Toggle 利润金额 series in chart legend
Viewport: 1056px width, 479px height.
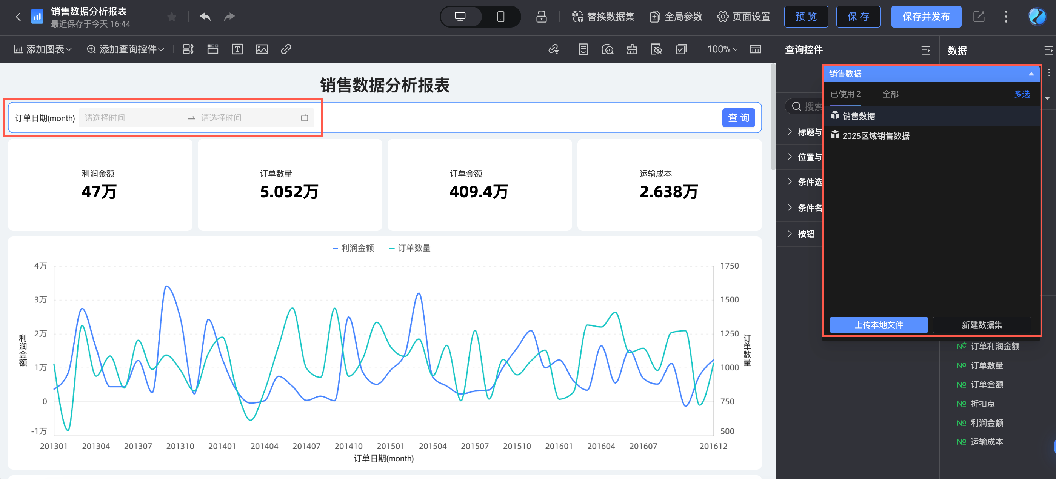(x=353, y=248)
